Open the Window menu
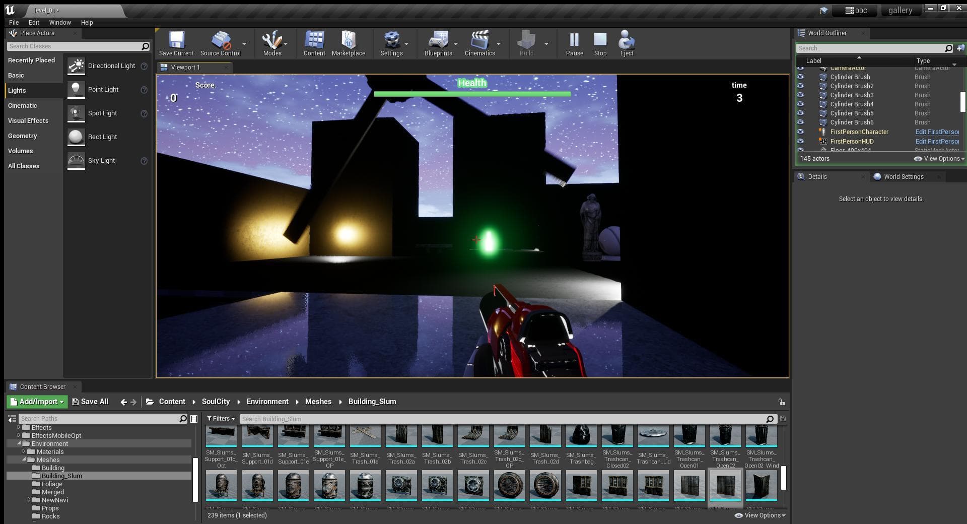Screen dimensions: 967x524 coord(60,22)
